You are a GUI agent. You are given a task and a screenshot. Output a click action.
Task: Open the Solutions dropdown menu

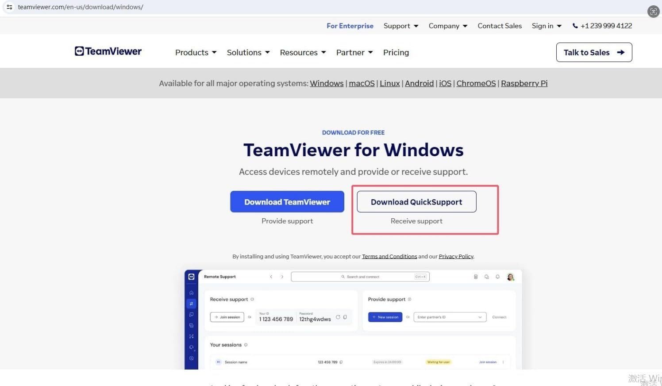248,52
